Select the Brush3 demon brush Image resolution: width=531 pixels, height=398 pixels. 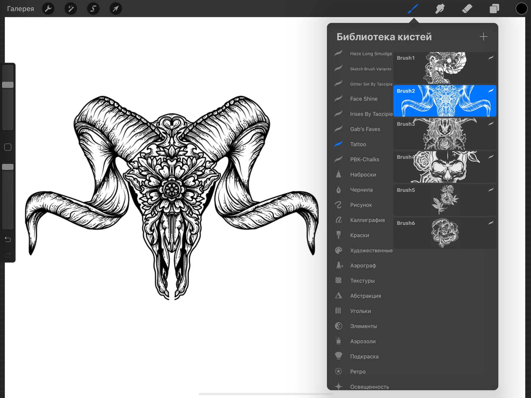[x=445, y=134]
